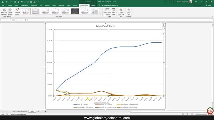Select the Labor Plan S-Curve chart title
This screenshot has width=214, height=120.
106,26
